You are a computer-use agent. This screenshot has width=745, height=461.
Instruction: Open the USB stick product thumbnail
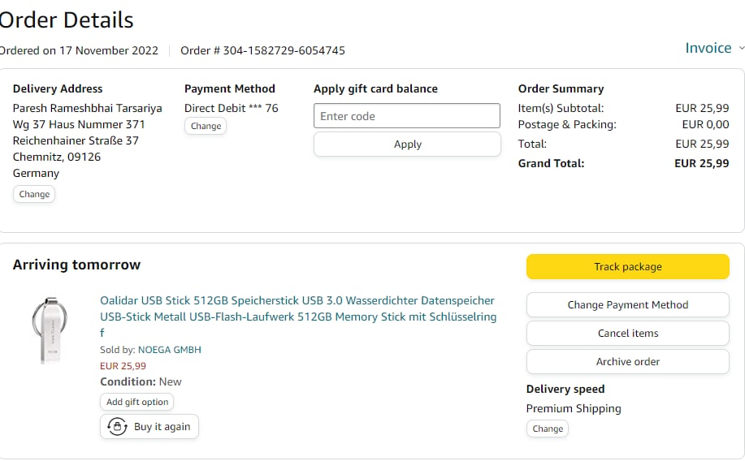(x=50, y=329)
